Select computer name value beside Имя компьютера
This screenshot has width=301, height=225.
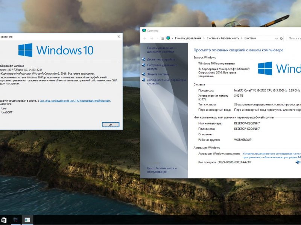pos(247,123)
